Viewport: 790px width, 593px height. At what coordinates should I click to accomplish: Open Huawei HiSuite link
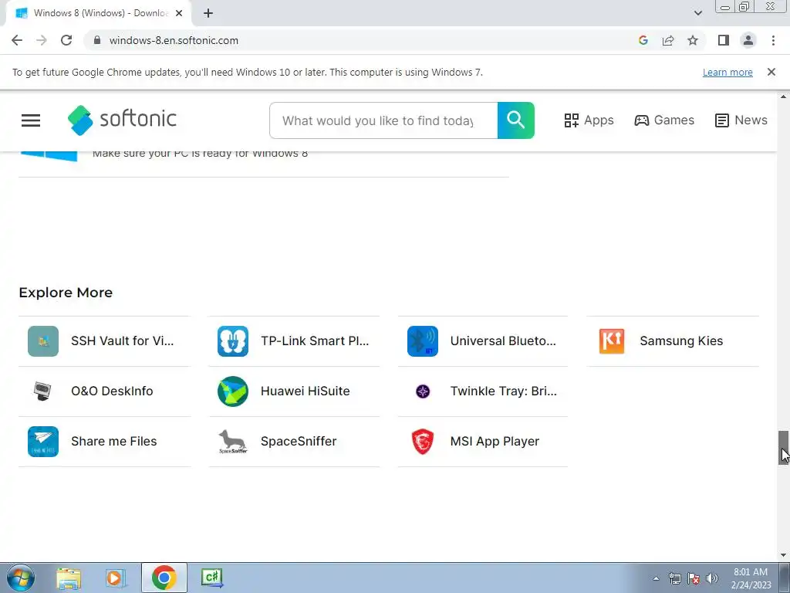(305, 391)
